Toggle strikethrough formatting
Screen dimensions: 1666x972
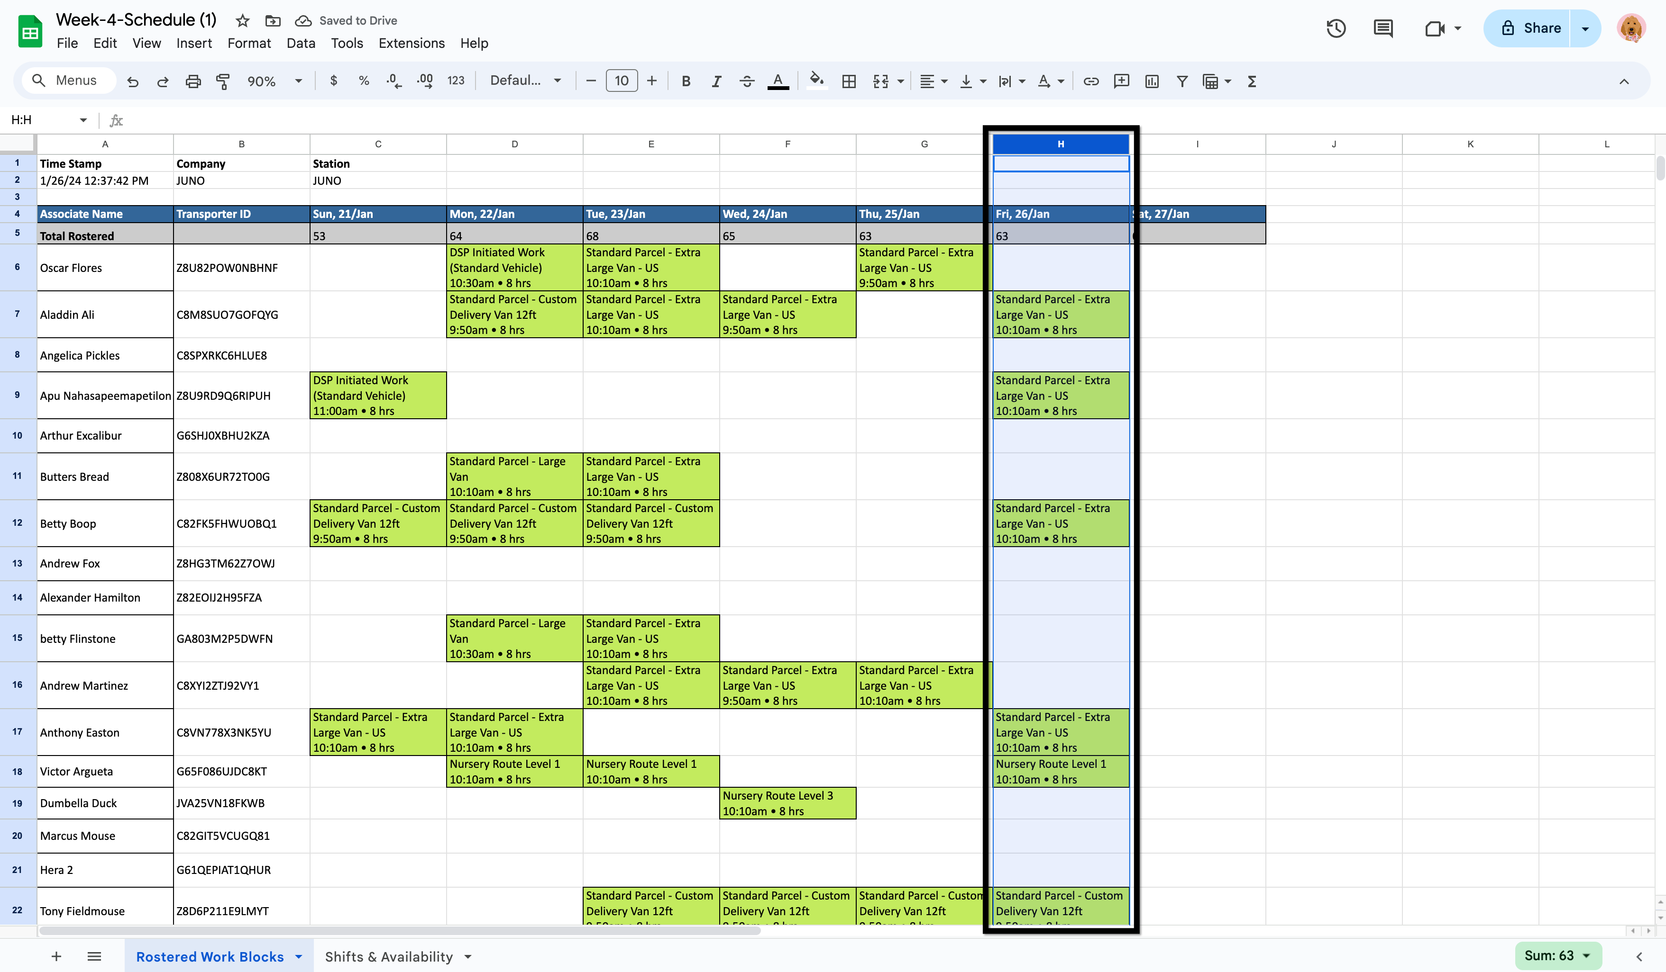747,81
